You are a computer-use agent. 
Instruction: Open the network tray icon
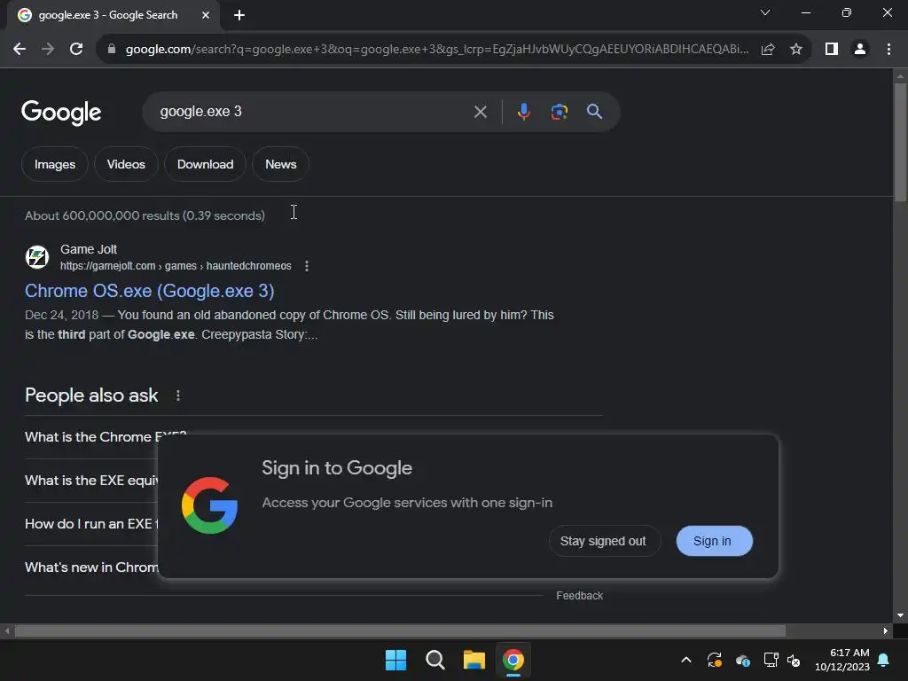pyautogui.click(x=771, y=660)
